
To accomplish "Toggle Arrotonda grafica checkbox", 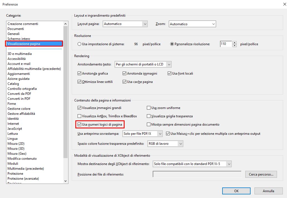I will tap(79, 73).
